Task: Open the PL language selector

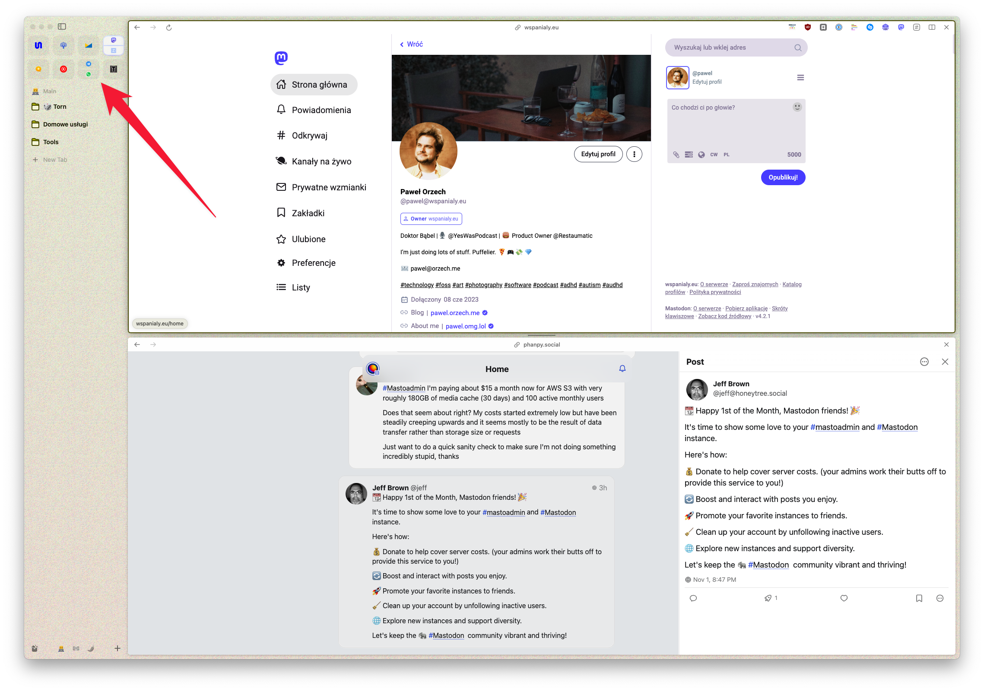Action: (x=727, y=155)
